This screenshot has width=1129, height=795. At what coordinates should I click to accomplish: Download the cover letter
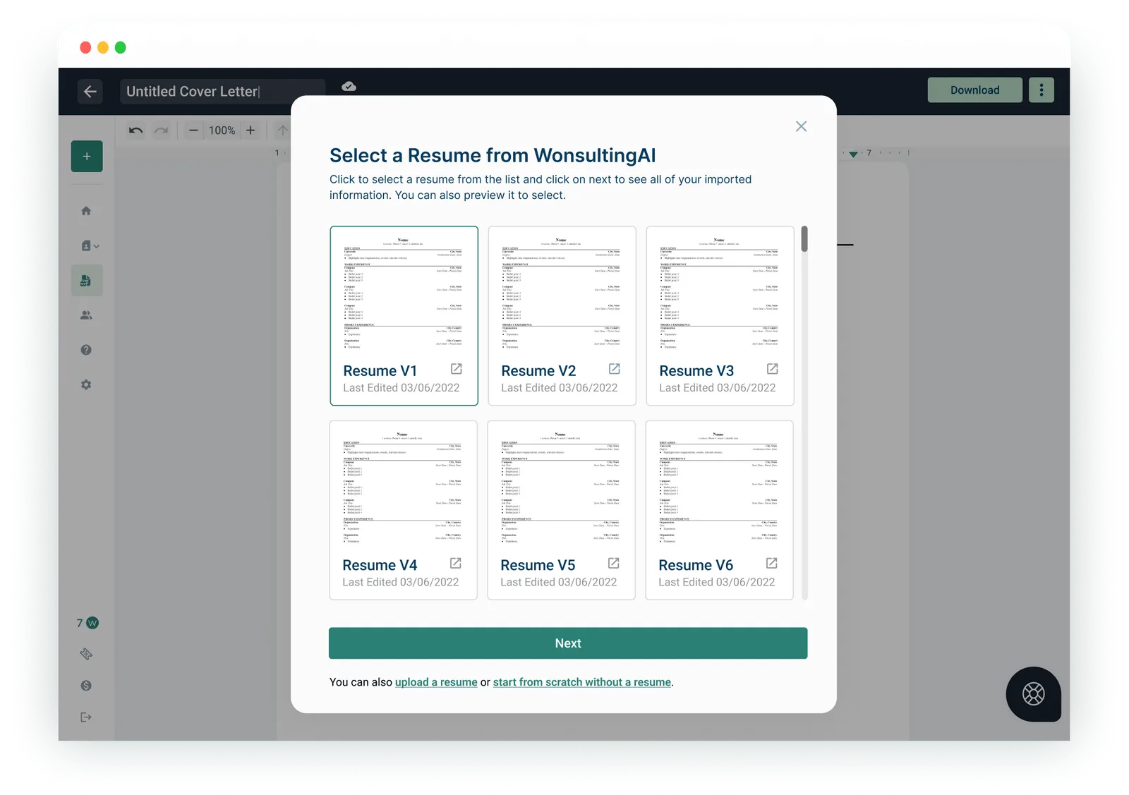click(x=974, y=90)
